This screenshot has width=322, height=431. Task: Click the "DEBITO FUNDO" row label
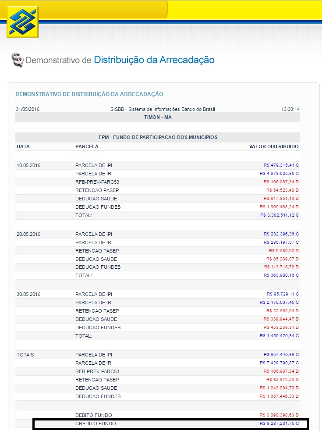pyautogui.click(x=93, y=415)
